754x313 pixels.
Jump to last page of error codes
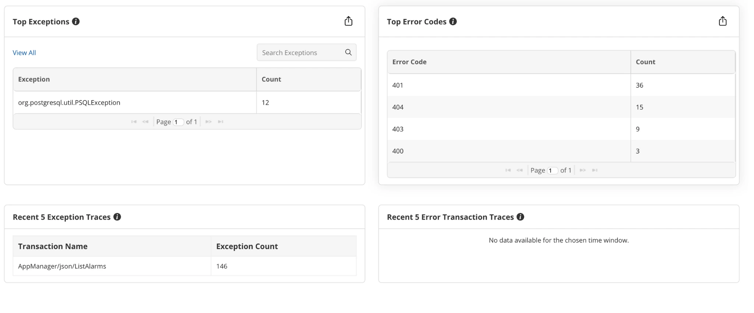pyautogui.click(x=595, y=170)
